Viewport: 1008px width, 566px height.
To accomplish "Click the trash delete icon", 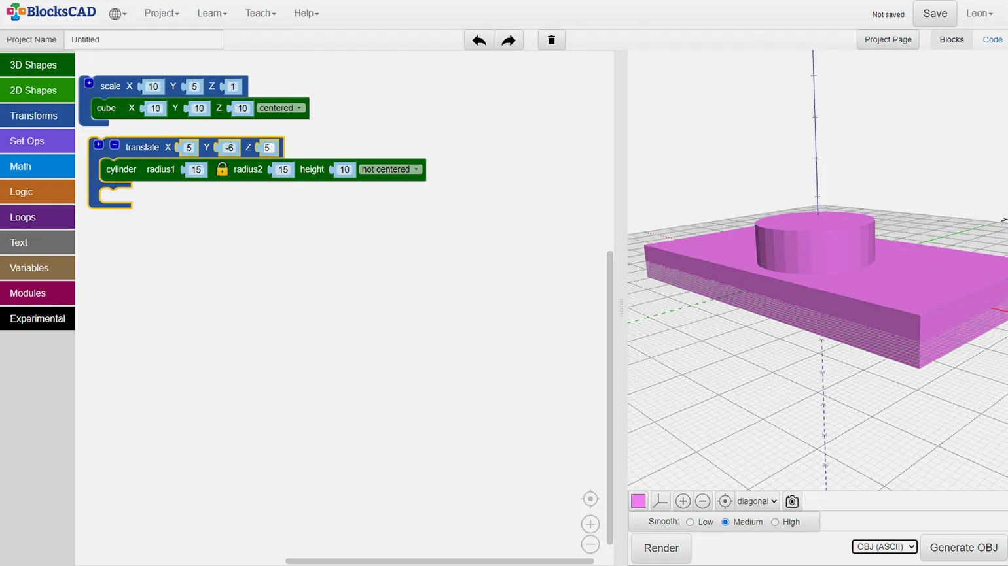I will (551, 41).
